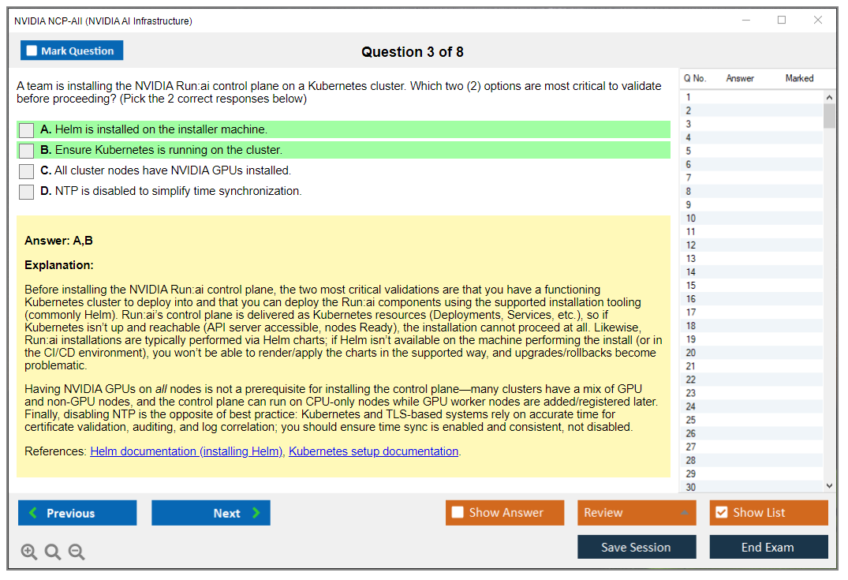The width and height of the screenshot is (848, 580).
Task: Expand the Review dropdown menu
Action: [636, 513]
